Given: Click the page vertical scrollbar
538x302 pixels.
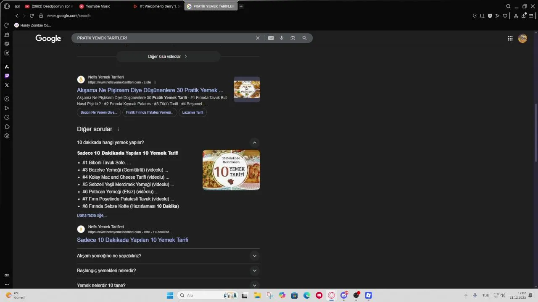Looking at the screenshot, I should [x=535, y=132].
